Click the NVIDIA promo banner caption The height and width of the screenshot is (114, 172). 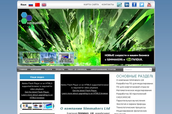pos(127,58)
